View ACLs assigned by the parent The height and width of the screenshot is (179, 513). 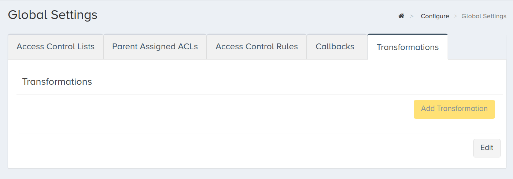(155, 47)
